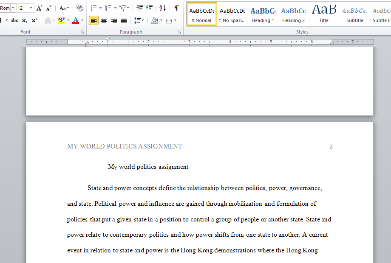Open the font name dropdown list
Viewport: 391px width, 263px height.
pyautogui.click(x=13, y=8)
